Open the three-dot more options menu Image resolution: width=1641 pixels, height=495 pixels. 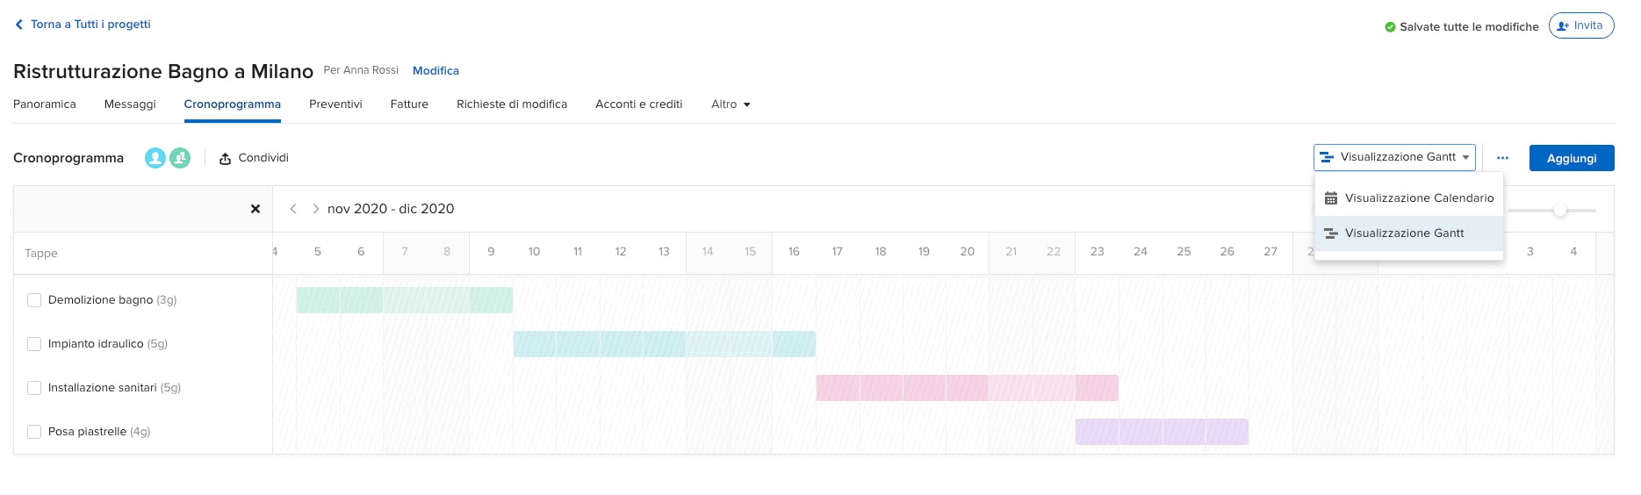click(x=1502, y=158)
